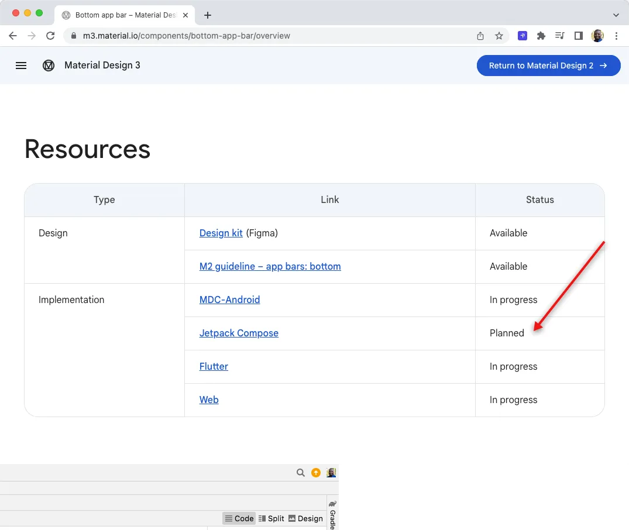Screen dimensions: 629x530
Task: Open the Jetpack Compose link
Action: [239, 333]
